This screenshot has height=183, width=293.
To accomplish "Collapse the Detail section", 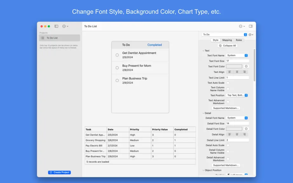I will pos(203,113).
